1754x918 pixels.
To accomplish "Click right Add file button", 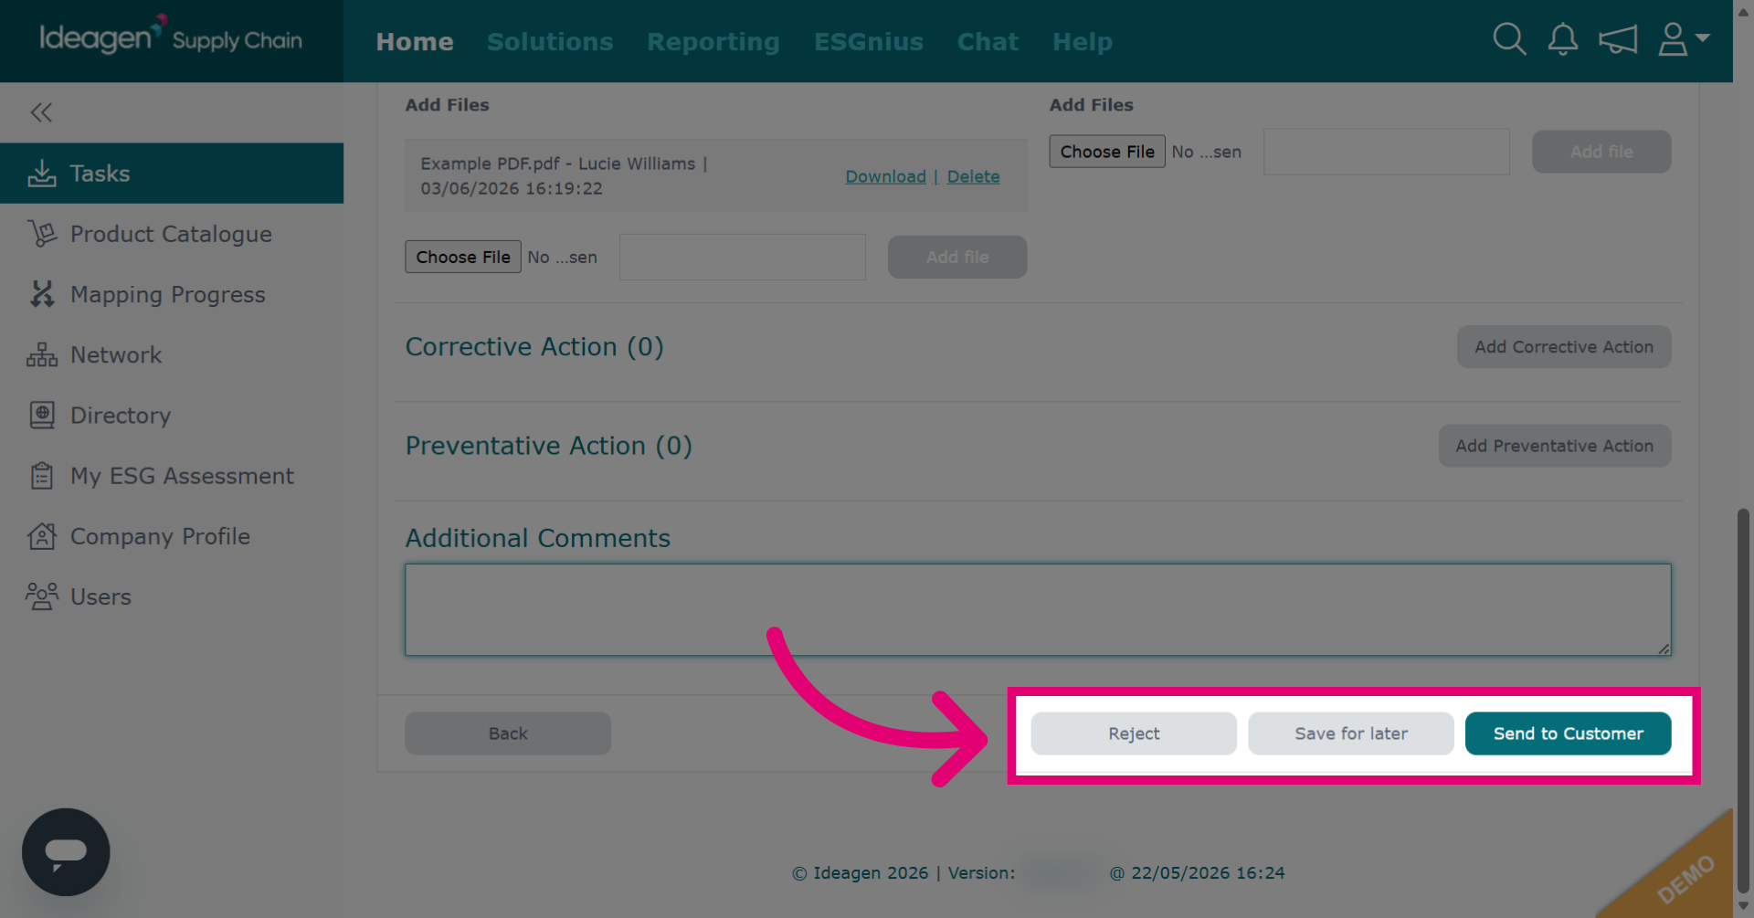I will tap(1601, 152).
